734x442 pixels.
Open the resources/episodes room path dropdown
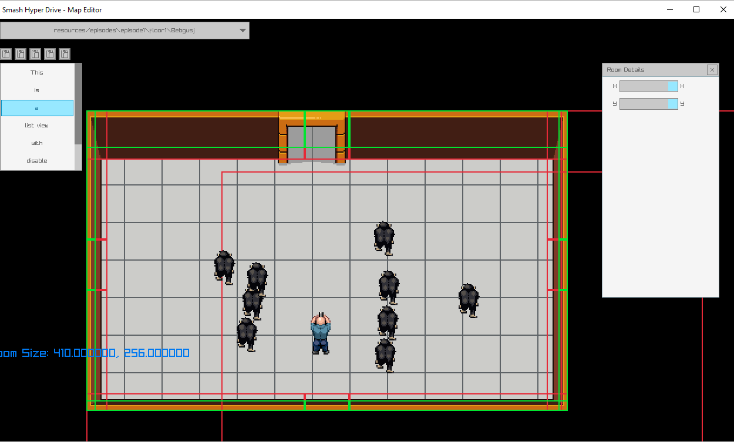(124, 31)
